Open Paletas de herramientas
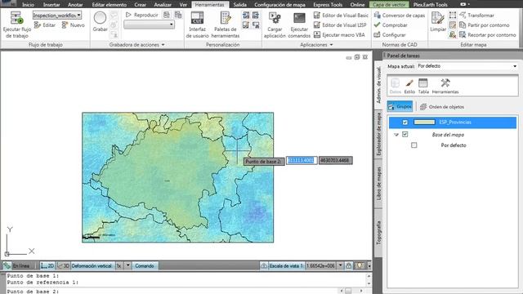 [x=226, y=24]
